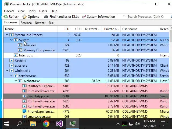Click the smss.exe process icon
Viewport: 172px width, 129px height.
(20, 45)
